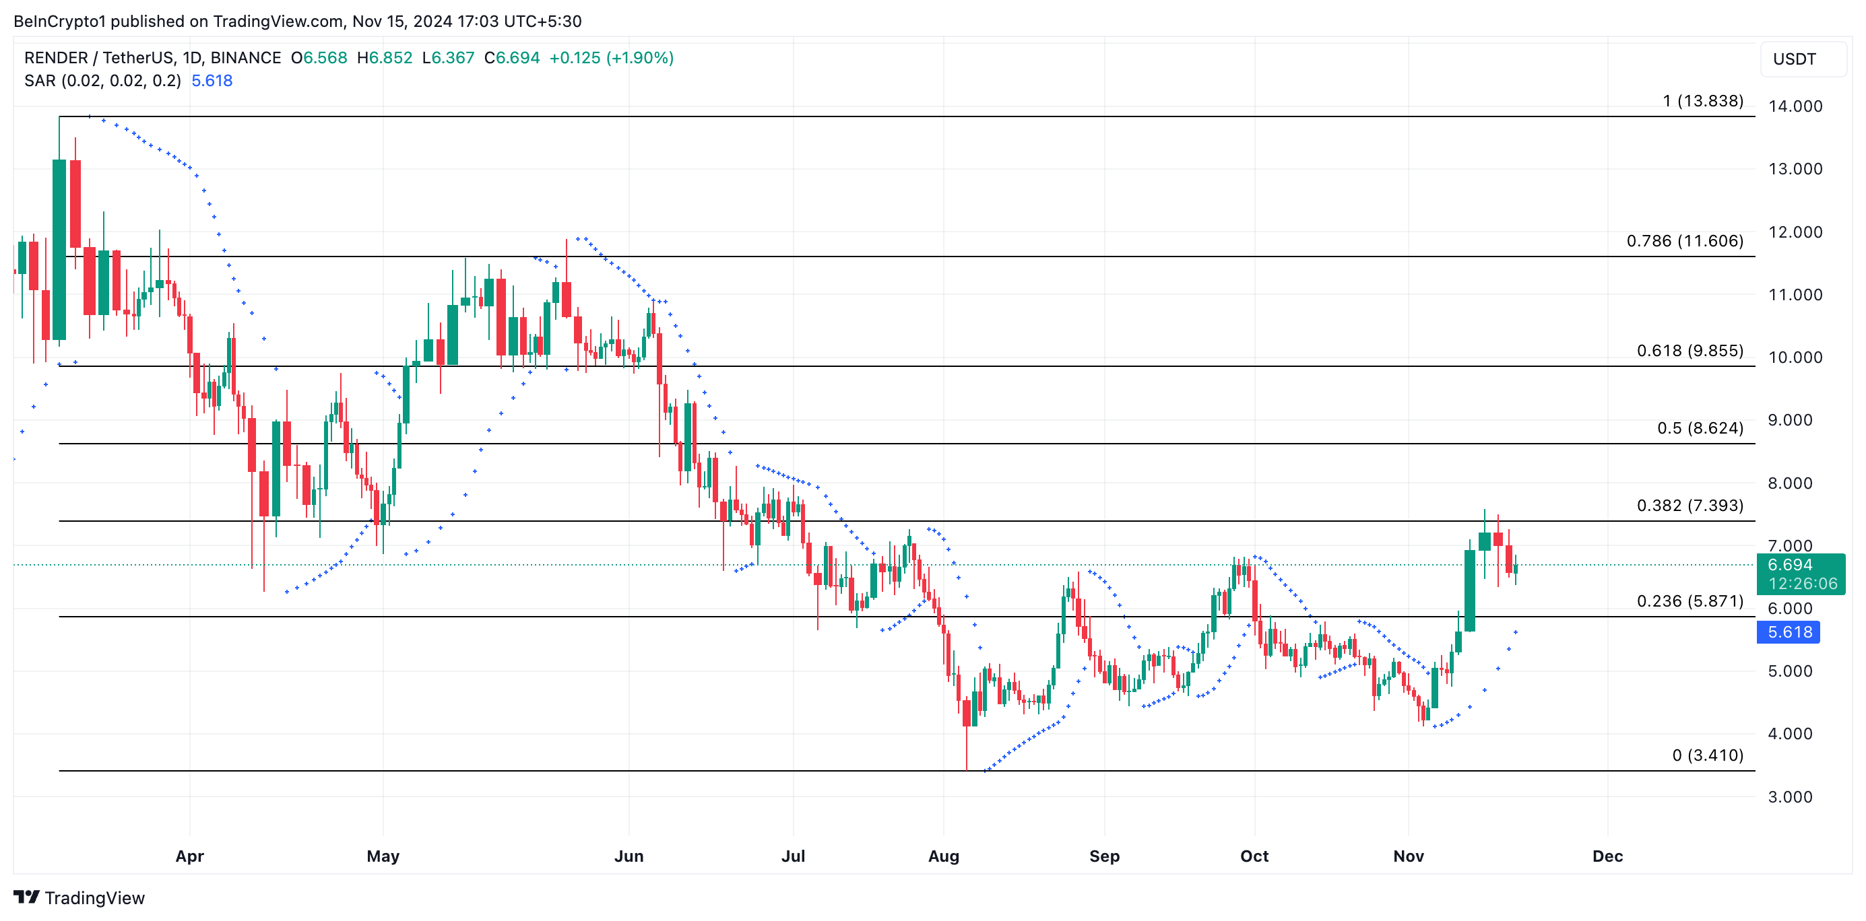
Task: Click the blue 5.618 SAR price tag
Action: click(x=1789, y=632)
